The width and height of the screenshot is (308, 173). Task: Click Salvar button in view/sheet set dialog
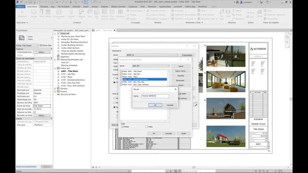point(181,66)
